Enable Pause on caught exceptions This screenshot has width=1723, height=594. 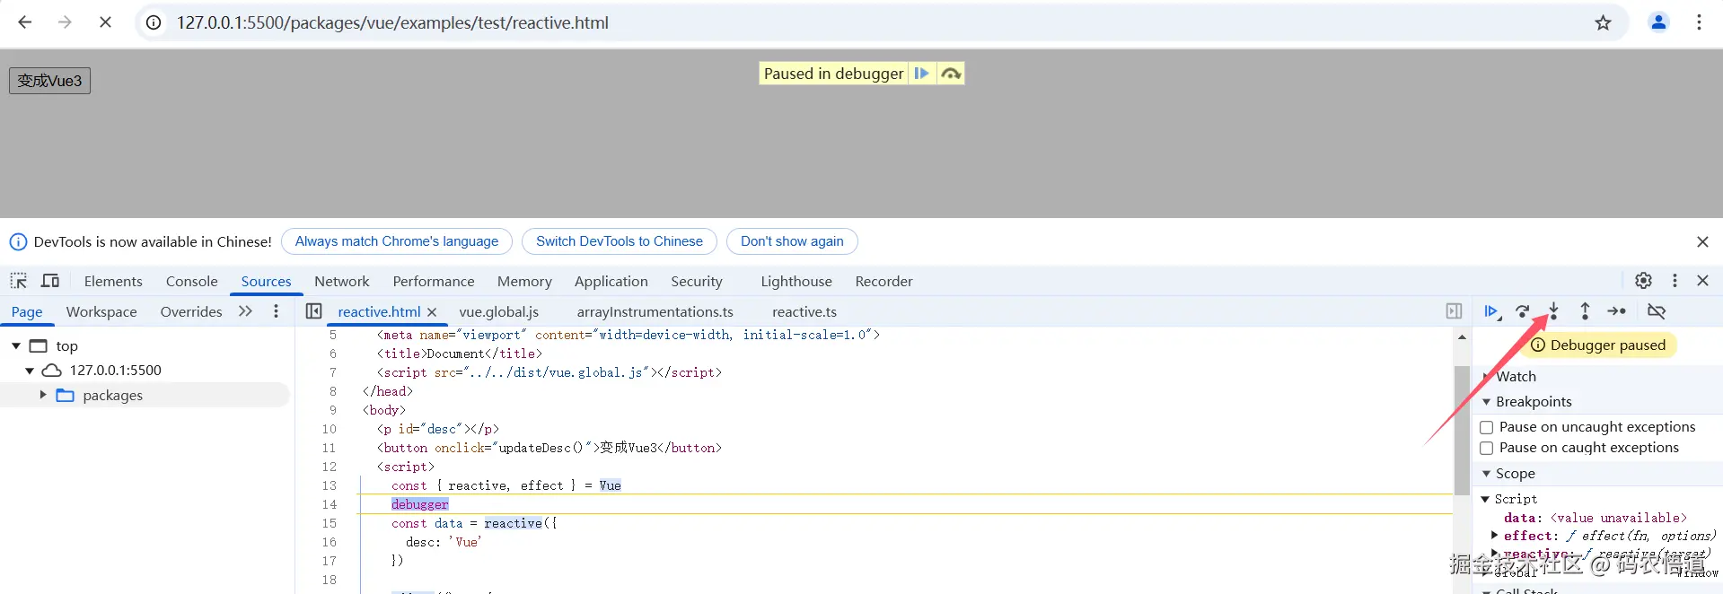(x=1486, y=448)
